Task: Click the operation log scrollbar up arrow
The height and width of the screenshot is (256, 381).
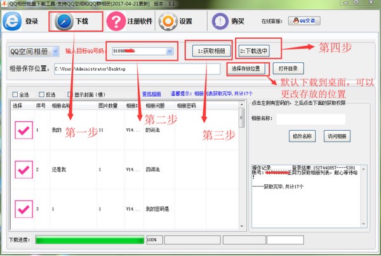Action: [x=363, y=169]
